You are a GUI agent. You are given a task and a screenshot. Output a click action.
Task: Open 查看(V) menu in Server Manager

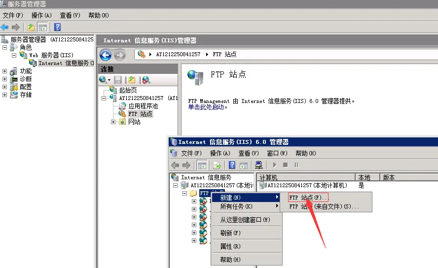(x=70, y=15)
